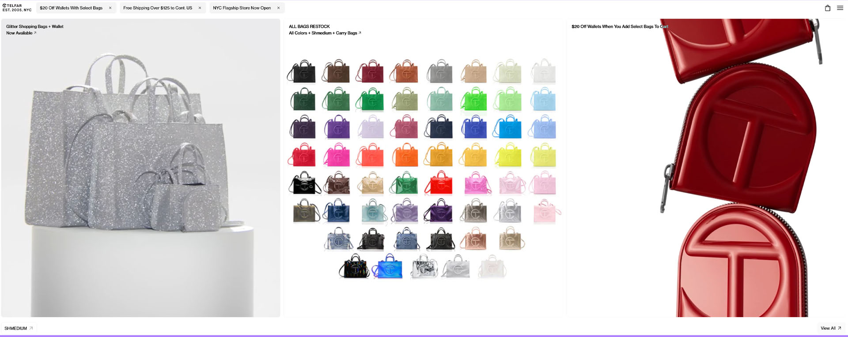Select the NYC Flagship Store Now Open tab
Screen dimensions: 848x337
(x=242, y=8)
